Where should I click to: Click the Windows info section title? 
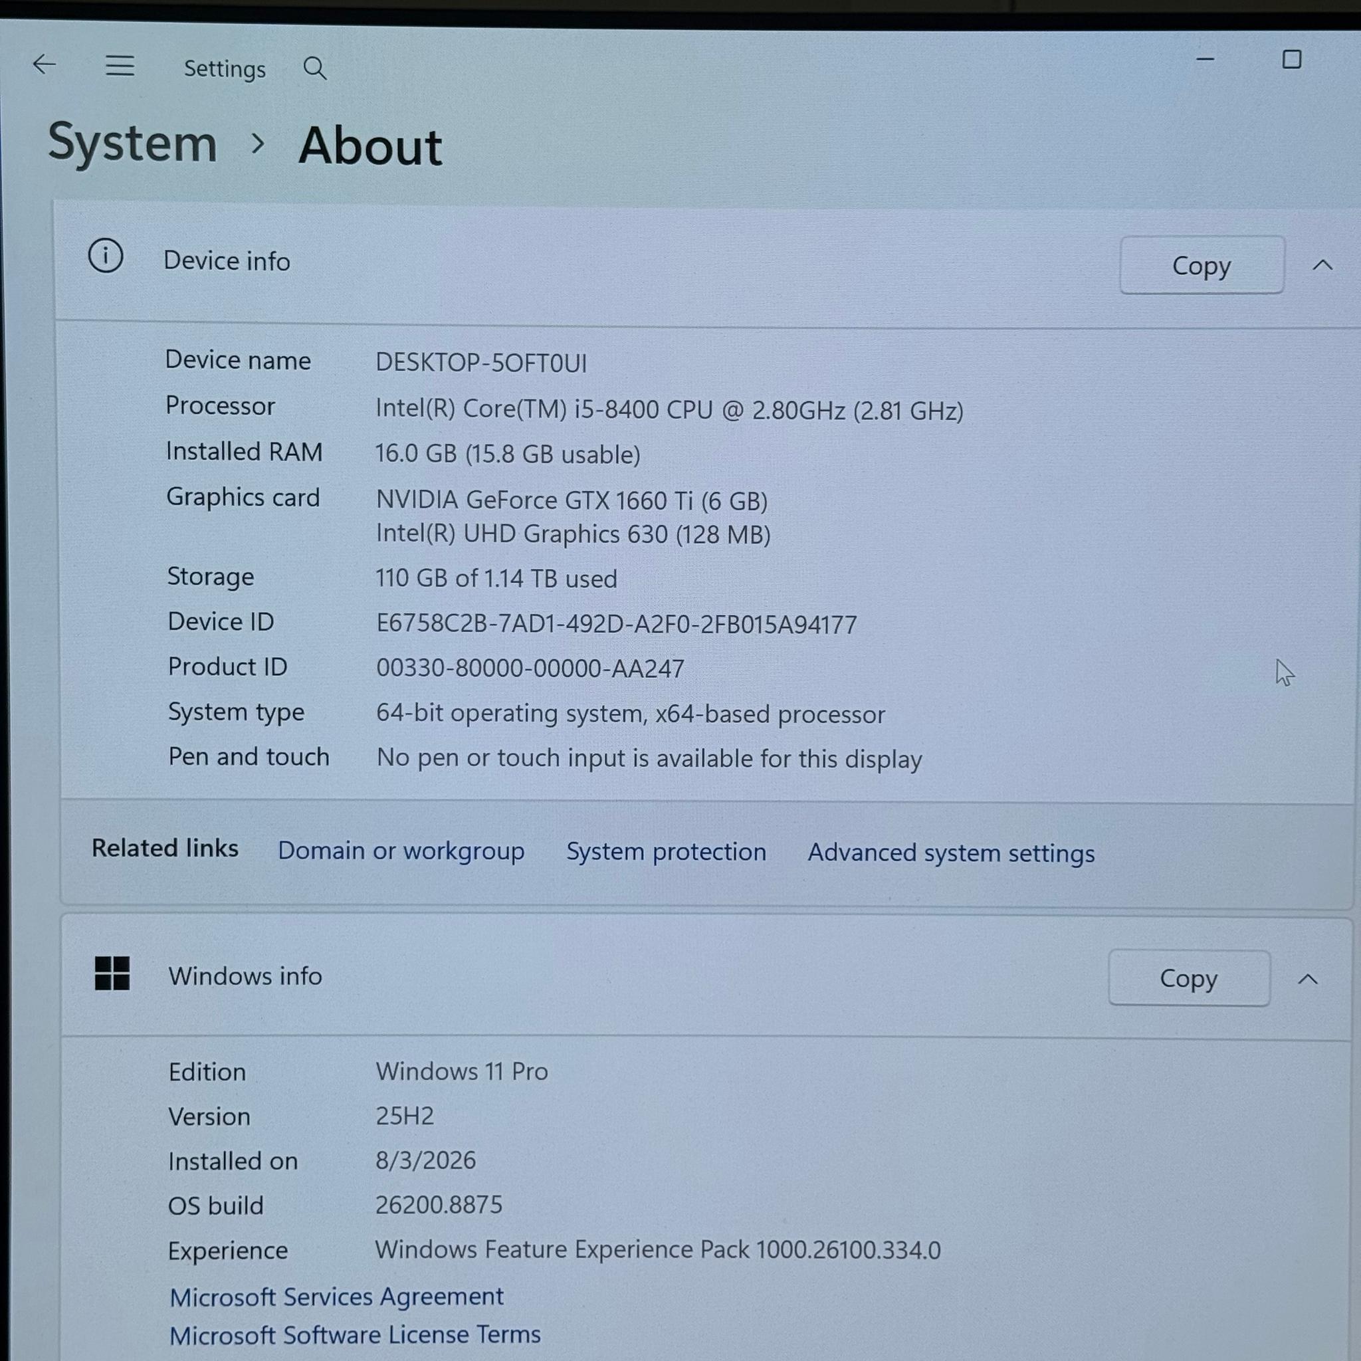[245, 976]
